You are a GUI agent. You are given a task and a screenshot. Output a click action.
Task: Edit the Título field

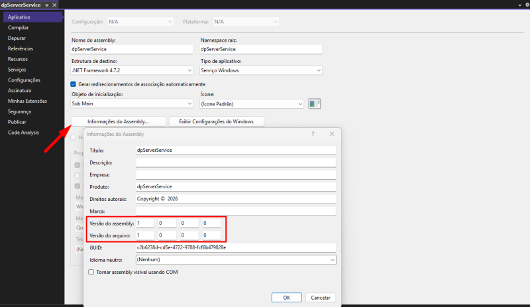click(236, 151)
